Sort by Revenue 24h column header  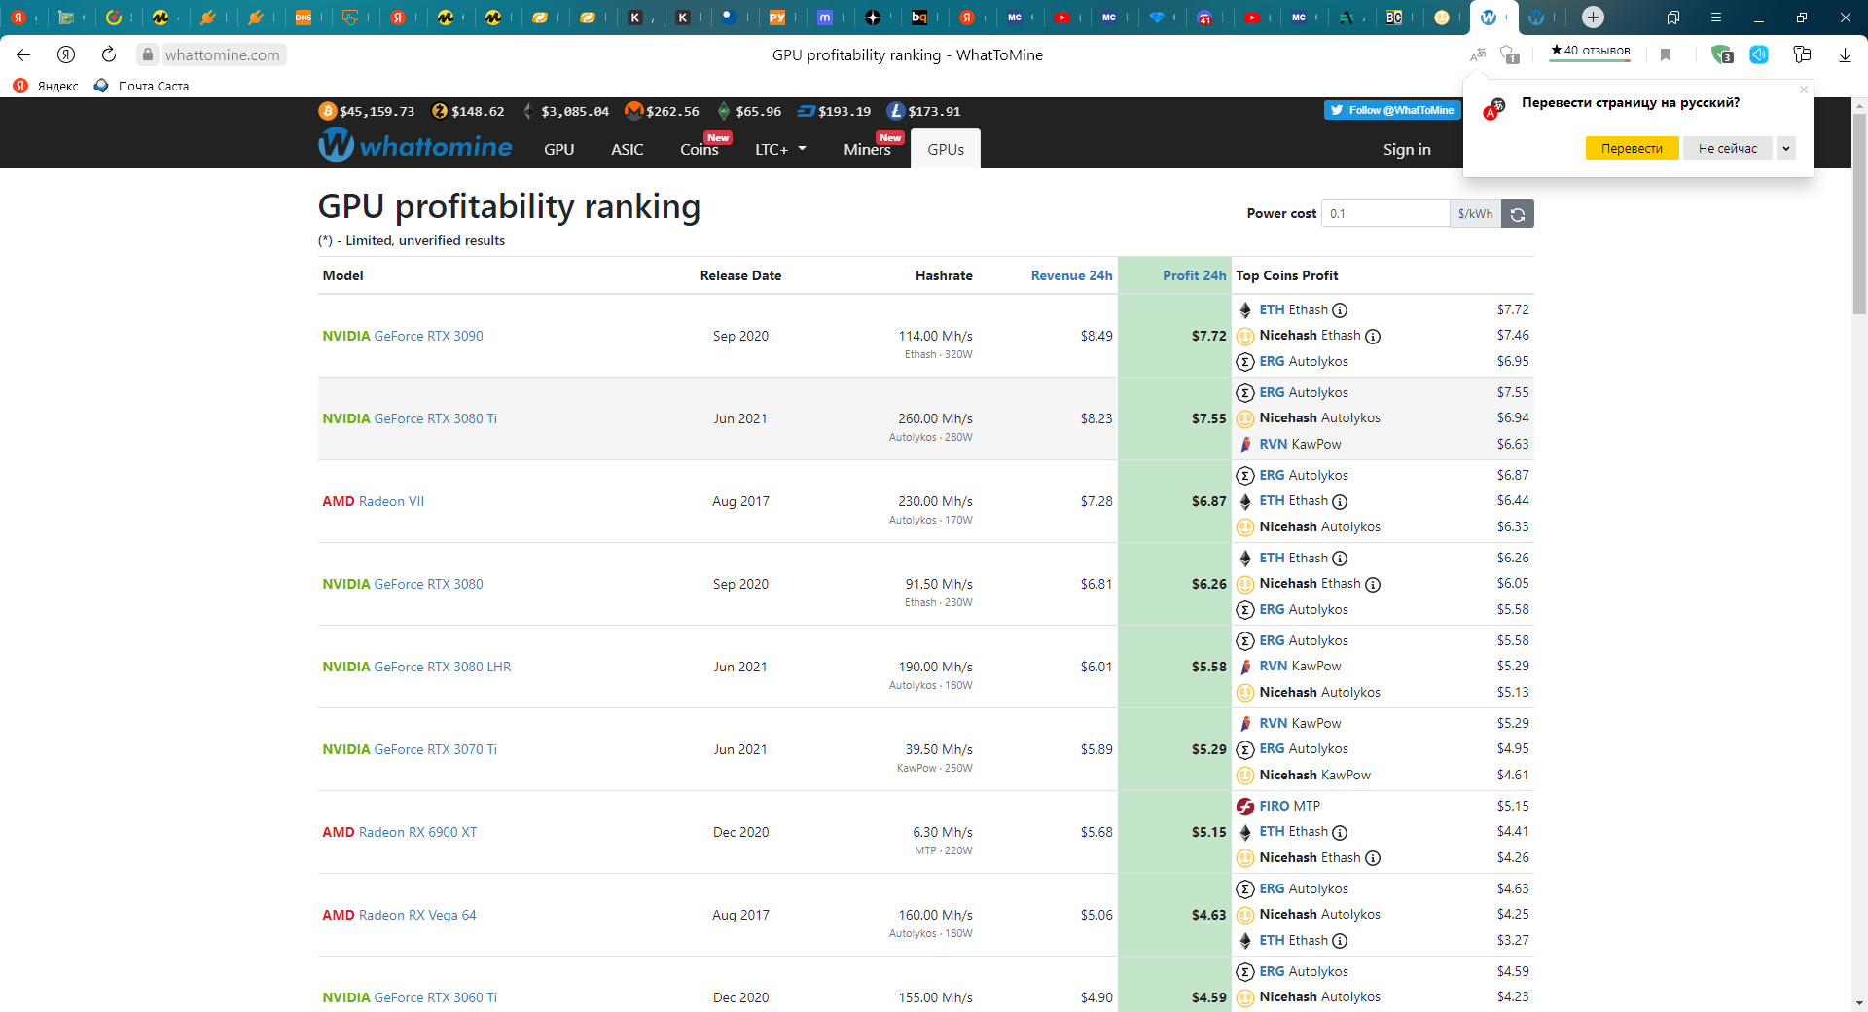(x=1071, y=275)
